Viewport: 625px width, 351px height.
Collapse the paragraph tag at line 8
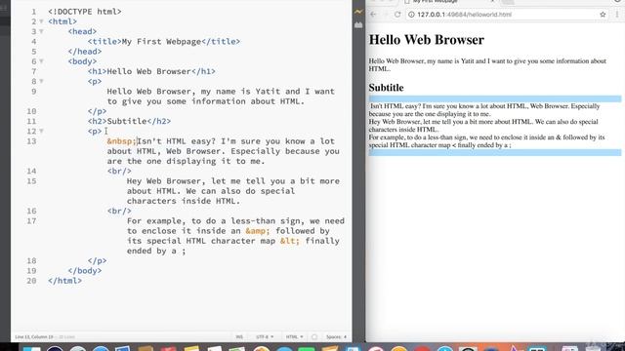(41, 81)
